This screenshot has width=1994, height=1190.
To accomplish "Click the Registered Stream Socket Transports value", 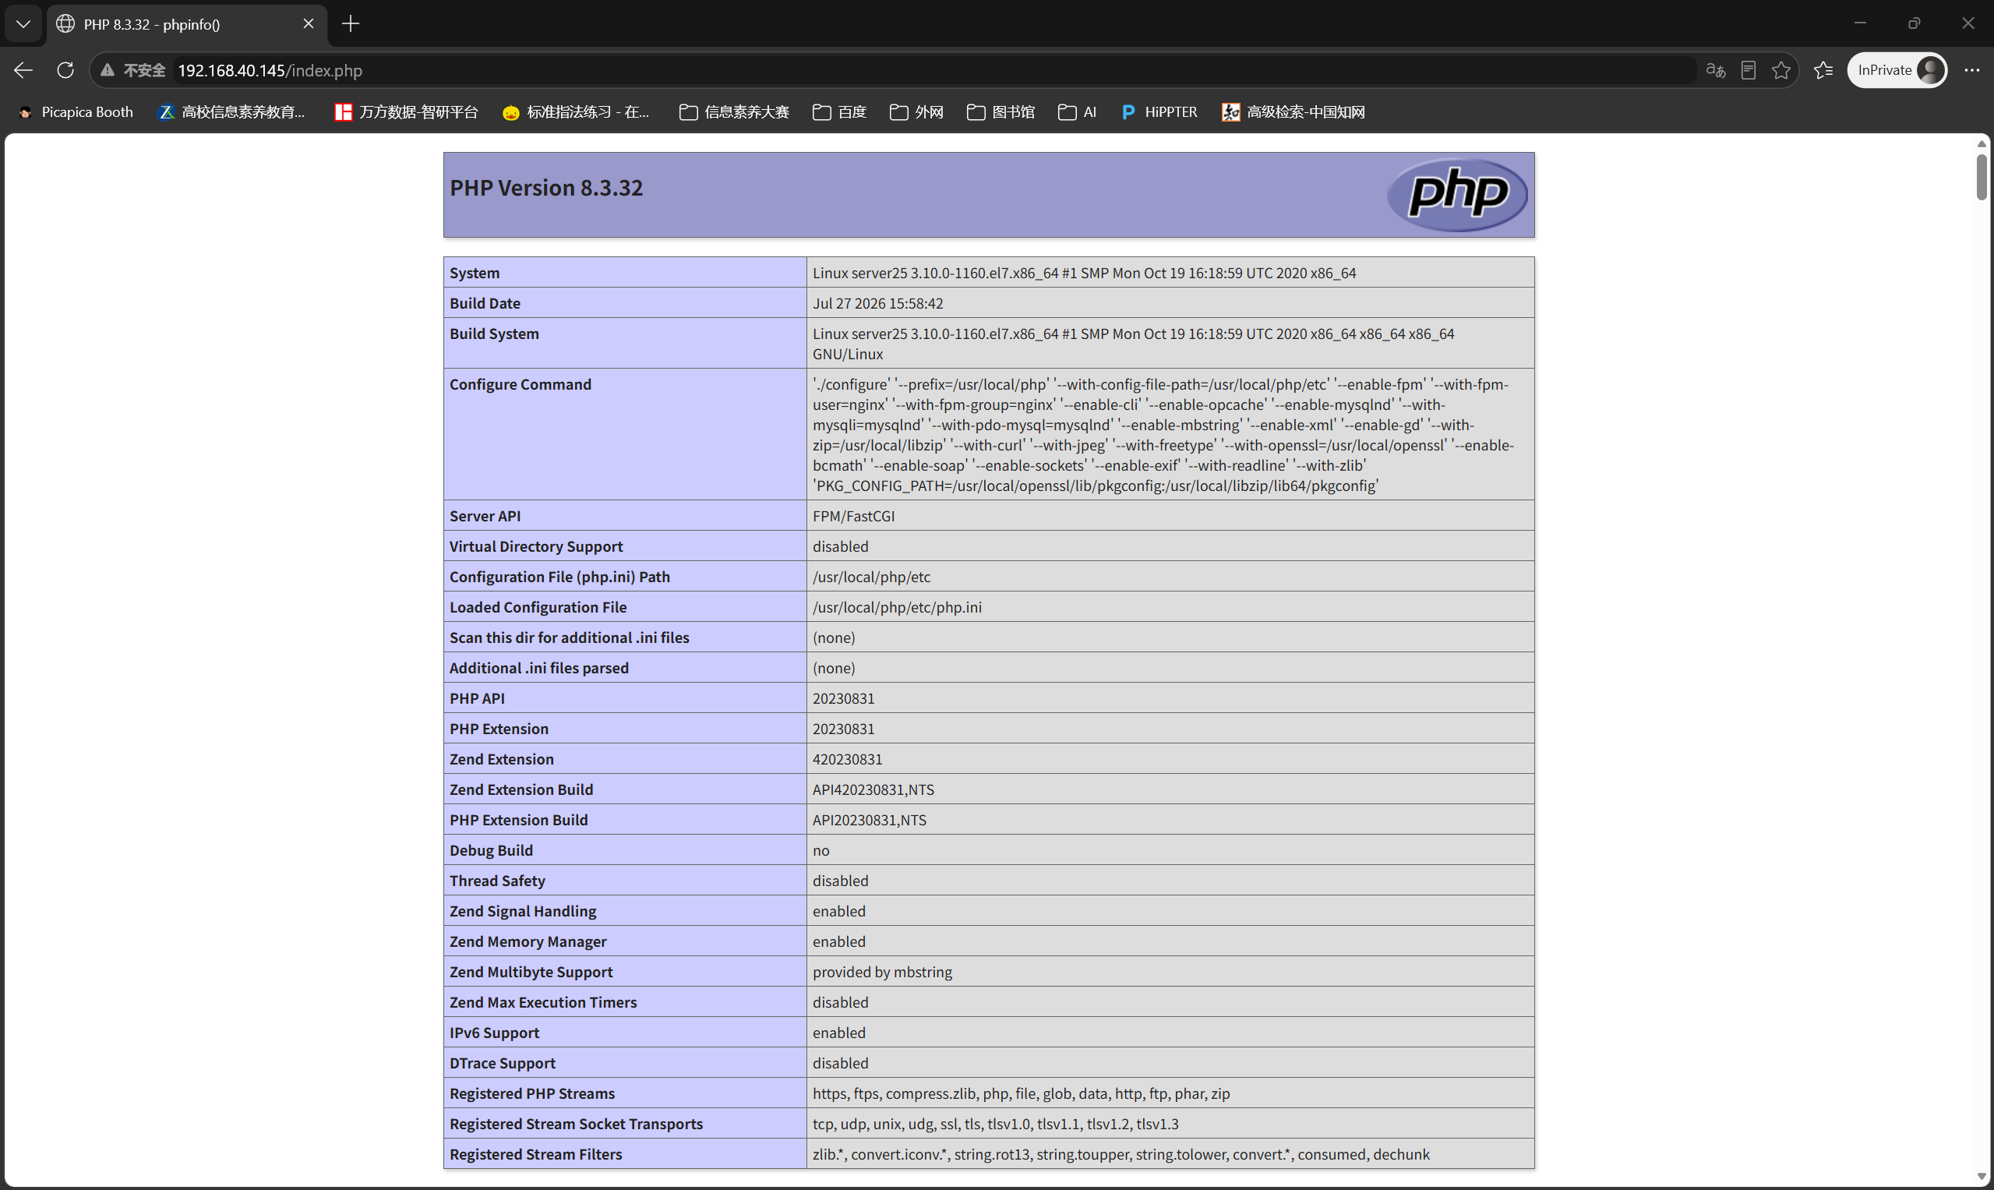I will [995, 1124].
